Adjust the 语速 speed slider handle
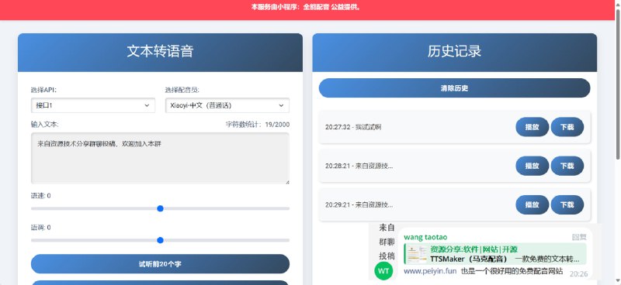This screenshot has width=621, height=285. [x=160, y=208]
